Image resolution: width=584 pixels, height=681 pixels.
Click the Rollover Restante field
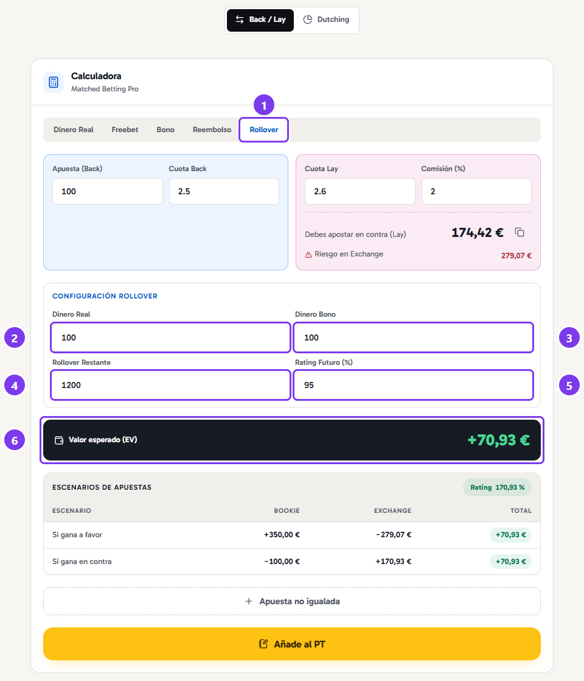[170, 385]
